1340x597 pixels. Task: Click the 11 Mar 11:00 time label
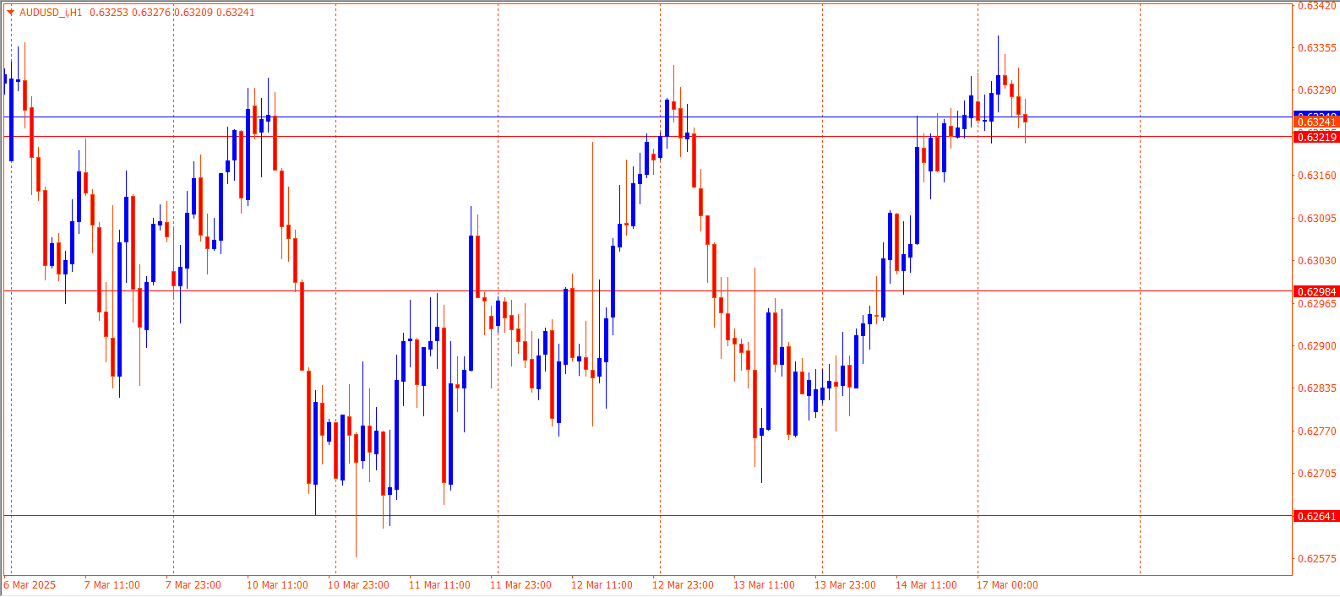(x=439, y=585)
